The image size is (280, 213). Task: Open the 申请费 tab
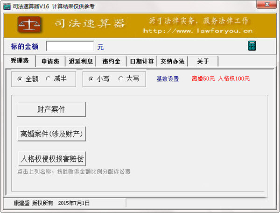(50, 62)
